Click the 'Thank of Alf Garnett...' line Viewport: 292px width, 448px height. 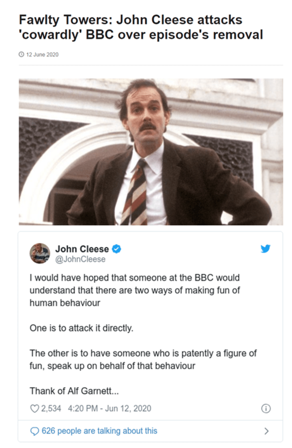click(x=74, y=391)
